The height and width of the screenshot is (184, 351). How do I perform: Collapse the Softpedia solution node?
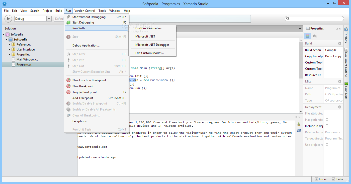pyautogui.click(x=4, y=34)
